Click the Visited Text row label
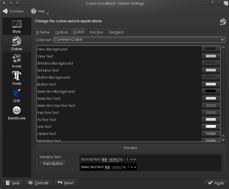This screenshot has height=189, width=229. (x=47, y=134)
